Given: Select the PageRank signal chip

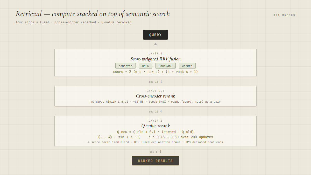Looking at the screenshot, I should [165, 66].
